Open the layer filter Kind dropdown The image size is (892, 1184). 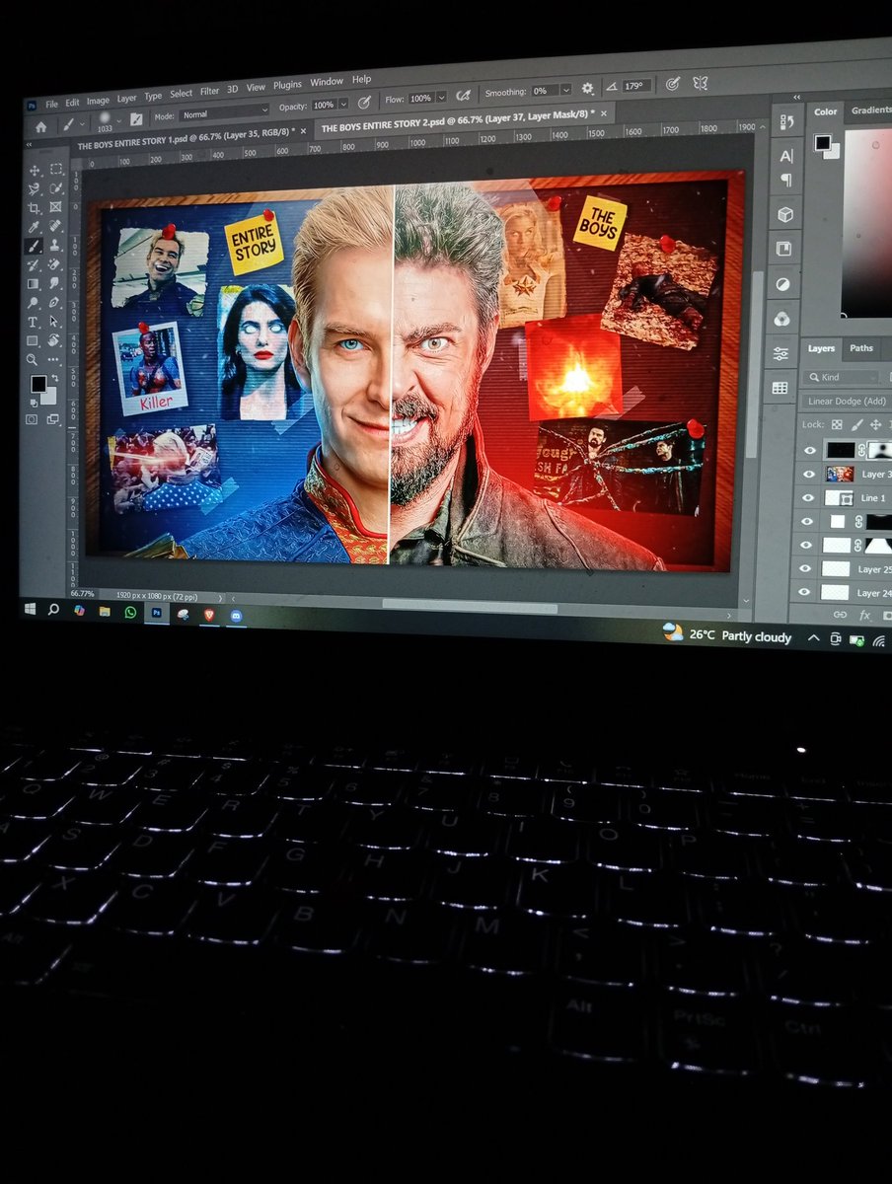[842, 377]
